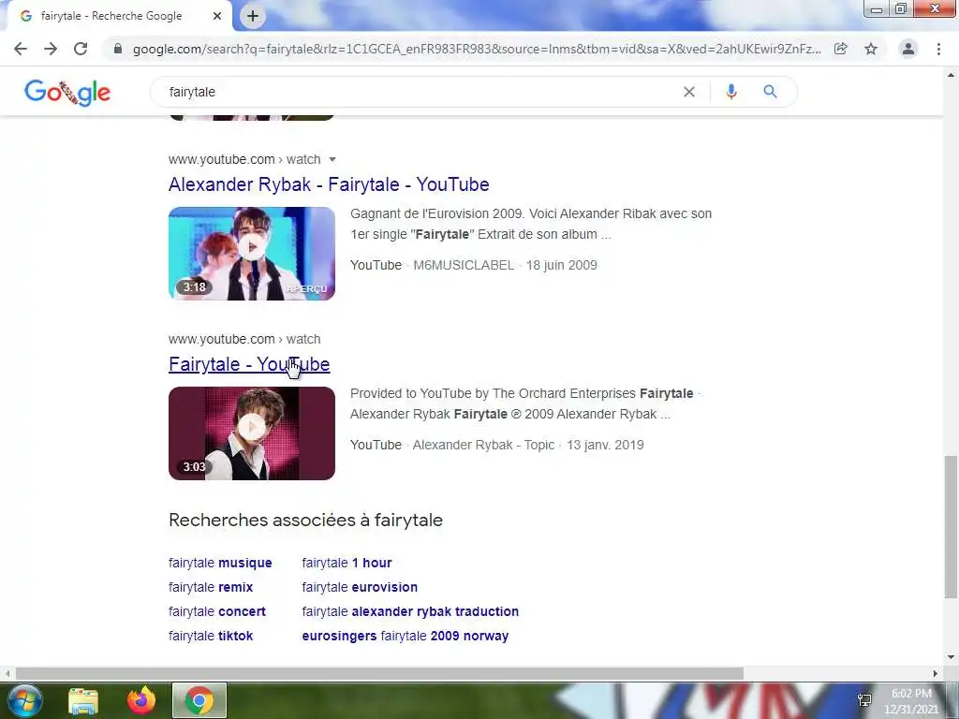This screenshot has height=719, width=959.
Task: Play the 3:18 Alexander Rybak video thumbnail
Action: point(252,254)
